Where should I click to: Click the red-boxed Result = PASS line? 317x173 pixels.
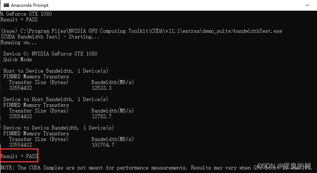(x=19, y=156)
